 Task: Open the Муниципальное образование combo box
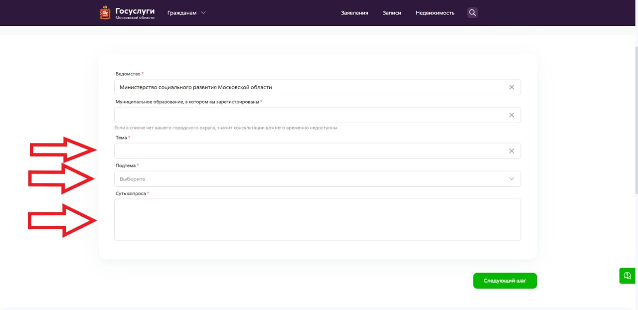coord(309,115)
